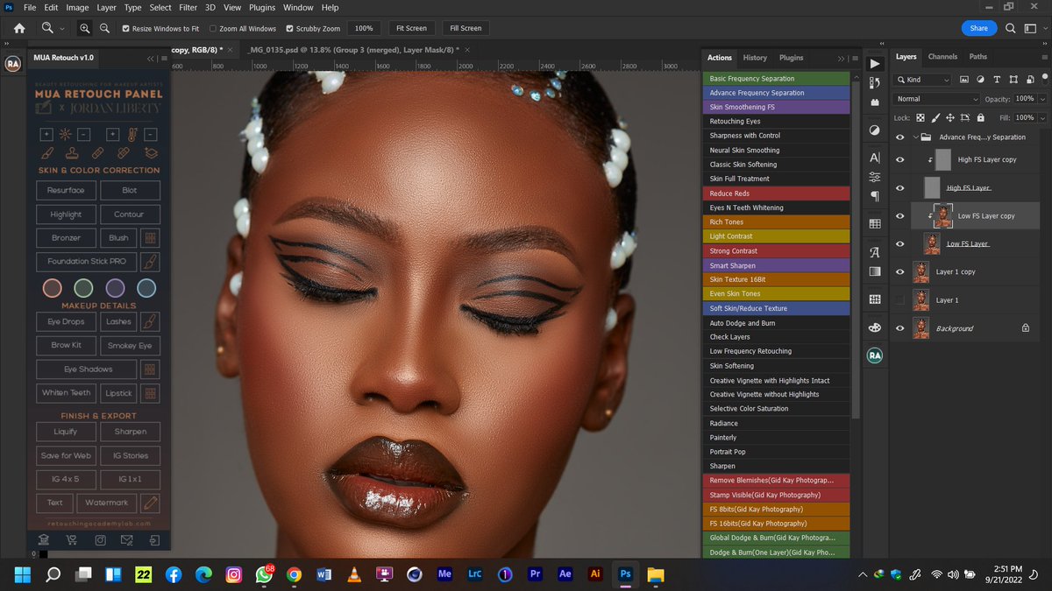Open workspace switcher dropdown at top right

[1032, 28]
